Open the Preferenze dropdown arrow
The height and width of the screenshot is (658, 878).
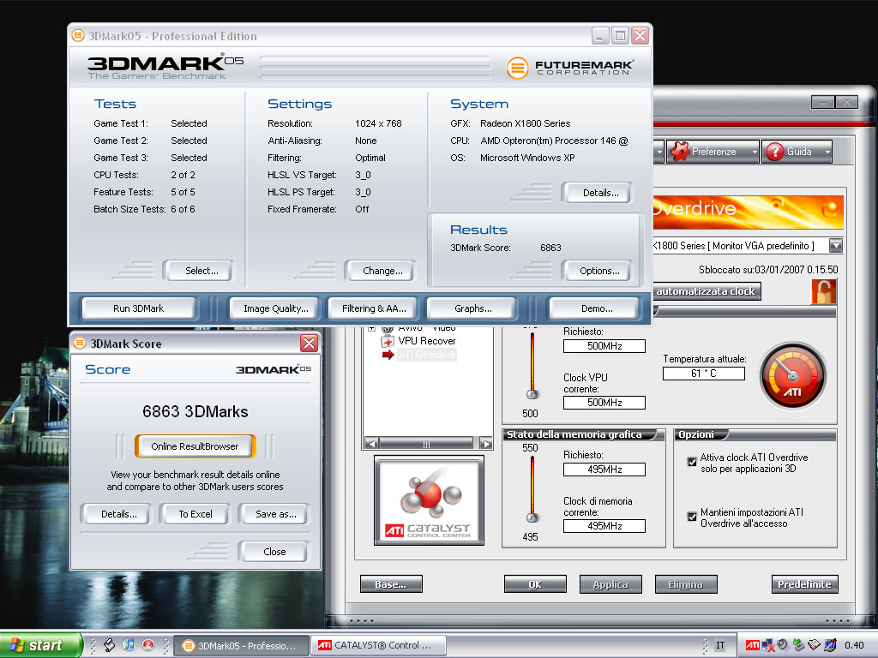click(755, 152)
